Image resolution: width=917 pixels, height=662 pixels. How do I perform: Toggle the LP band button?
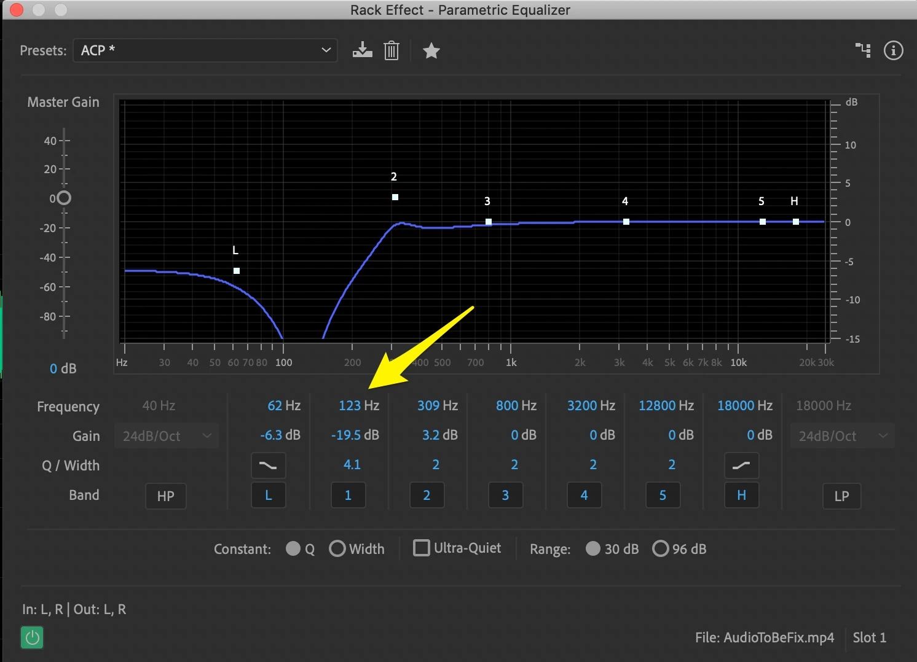tap(842, 496)
